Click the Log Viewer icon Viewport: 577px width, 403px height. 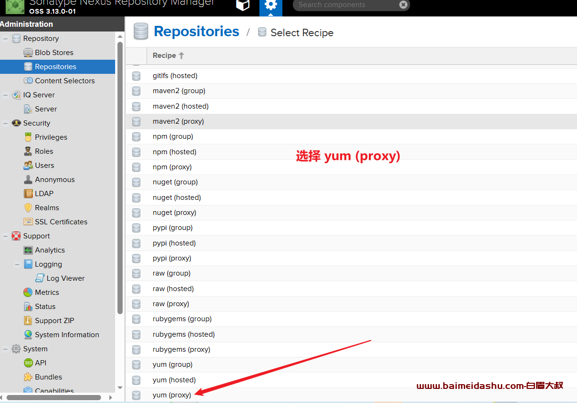[40, 278]
